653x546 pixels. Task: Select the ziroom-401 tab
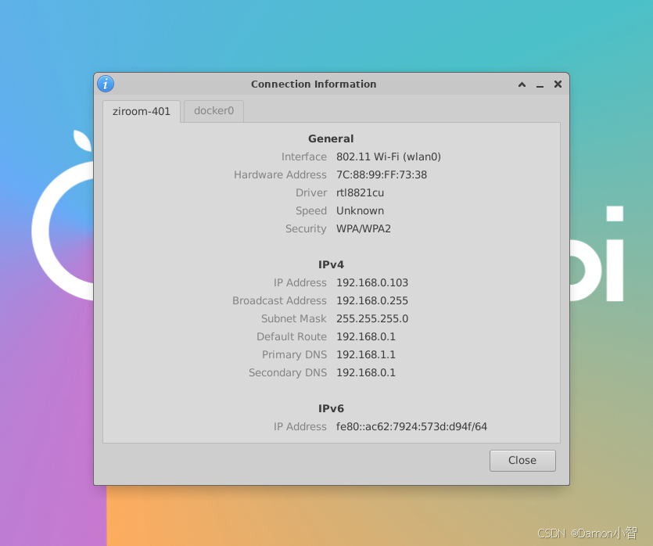(142, 111)
